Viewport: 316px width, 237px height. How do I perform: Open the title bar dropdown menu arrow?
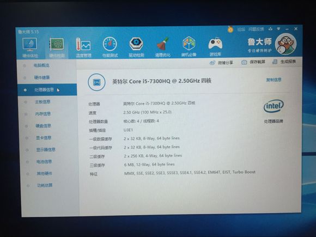278,29
